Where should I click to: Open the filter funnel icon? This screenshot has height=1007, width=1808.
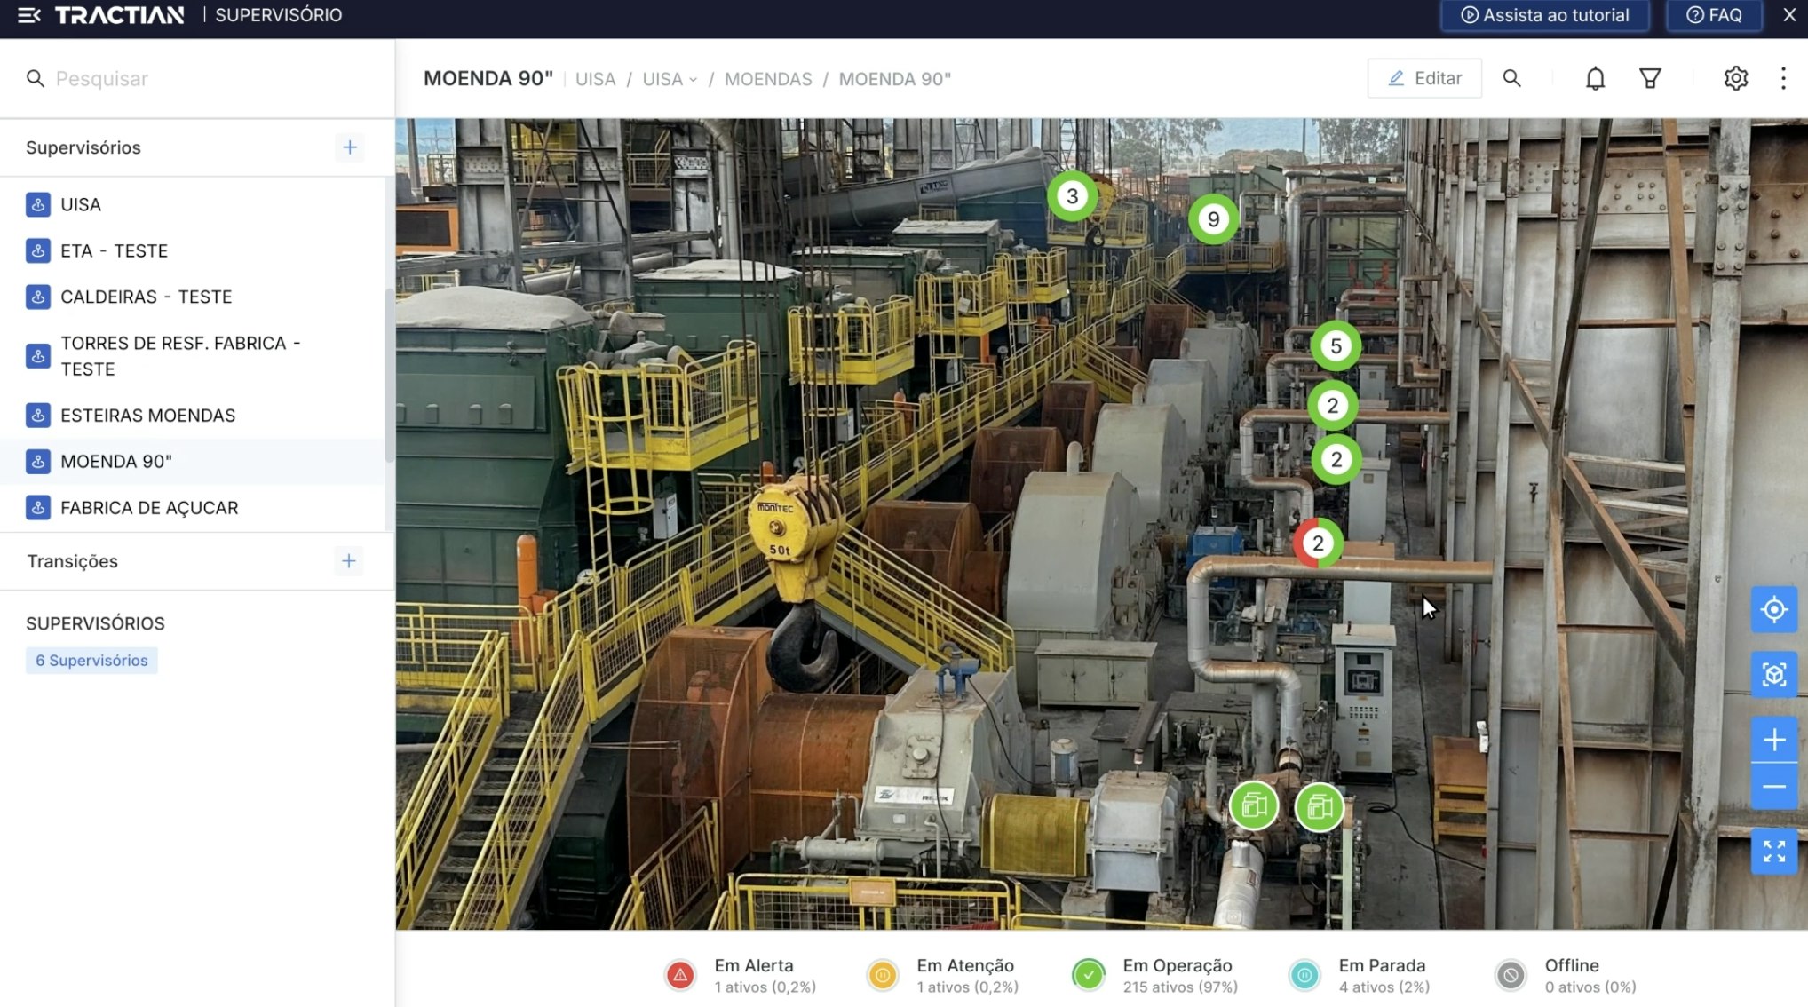(x=1650, y=79)
